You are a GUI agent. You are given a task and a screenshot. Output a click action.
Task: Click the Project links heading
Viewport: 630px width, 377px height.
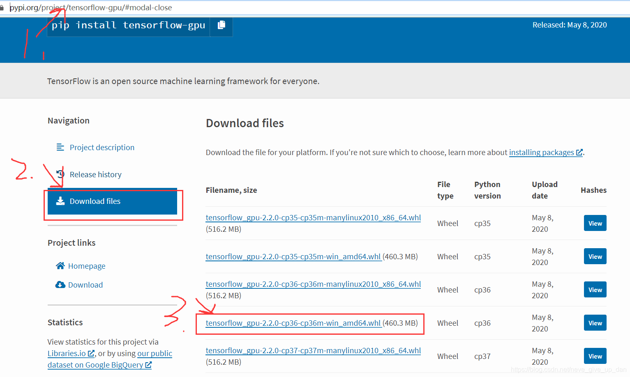tap(72, 243)
